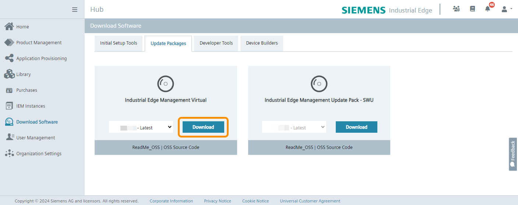Switch to the Developer Tools tab
The image size is (518, 205).
point(216,43)
